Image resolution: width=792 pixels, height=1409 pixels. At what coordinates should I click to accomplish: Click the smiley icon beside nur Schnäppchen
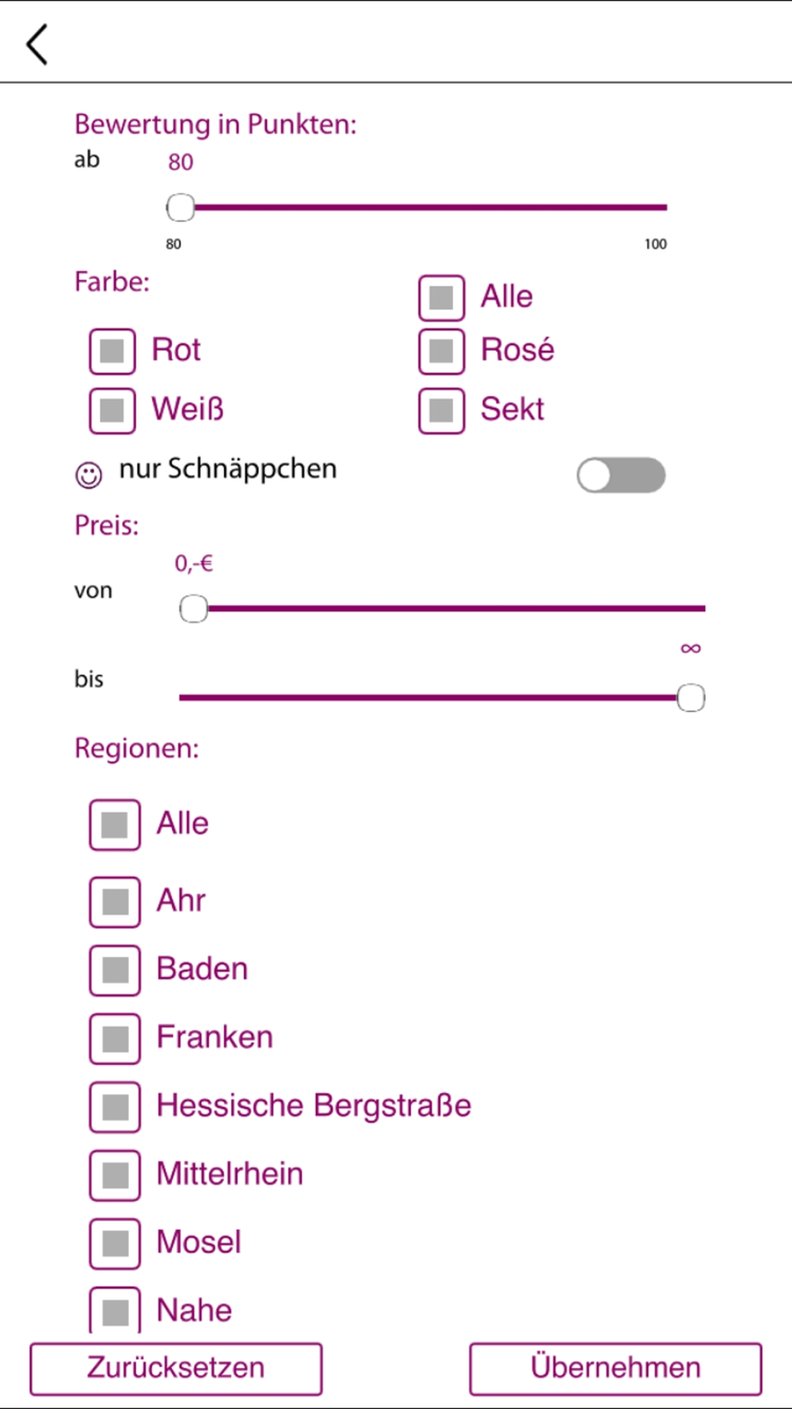click(x=89, y=475)
